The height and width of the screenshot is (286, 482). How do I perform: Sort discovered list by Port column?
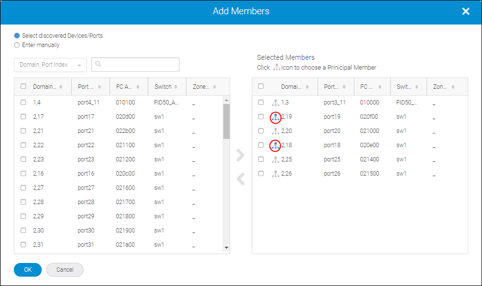coord(89,87)
